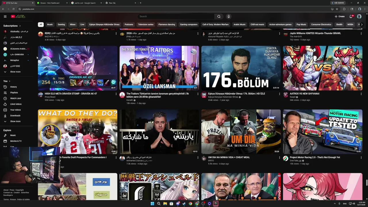Click the magnifier search button
The image size is (368, 207).
coord(219,16)
